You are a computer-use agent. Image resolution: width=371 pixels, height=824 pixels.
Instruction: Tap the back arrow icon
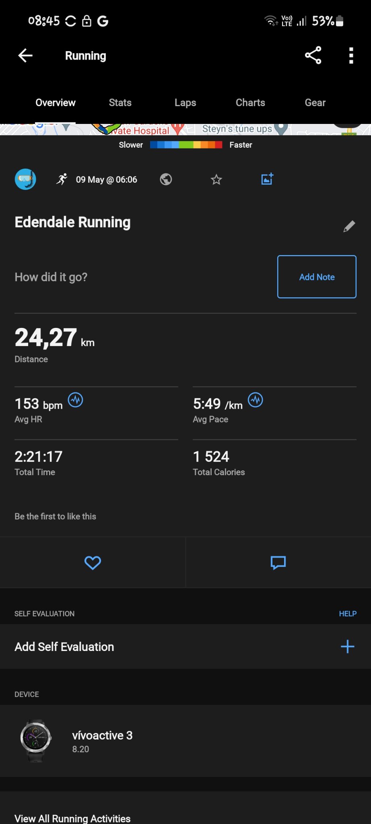[25, 56]
